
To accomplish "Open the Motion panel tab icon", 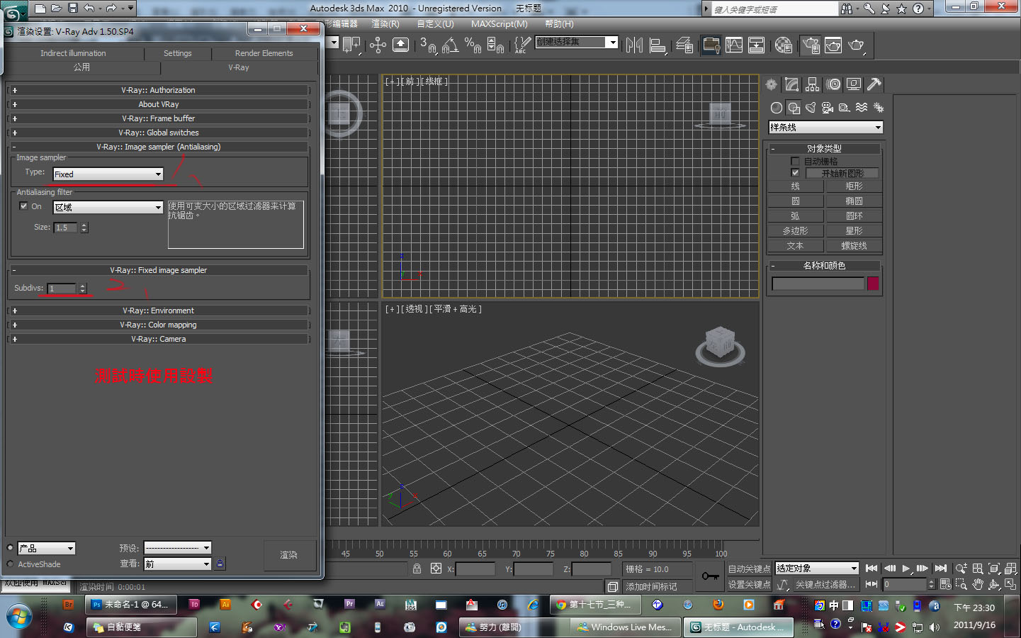I will point(833,84).
